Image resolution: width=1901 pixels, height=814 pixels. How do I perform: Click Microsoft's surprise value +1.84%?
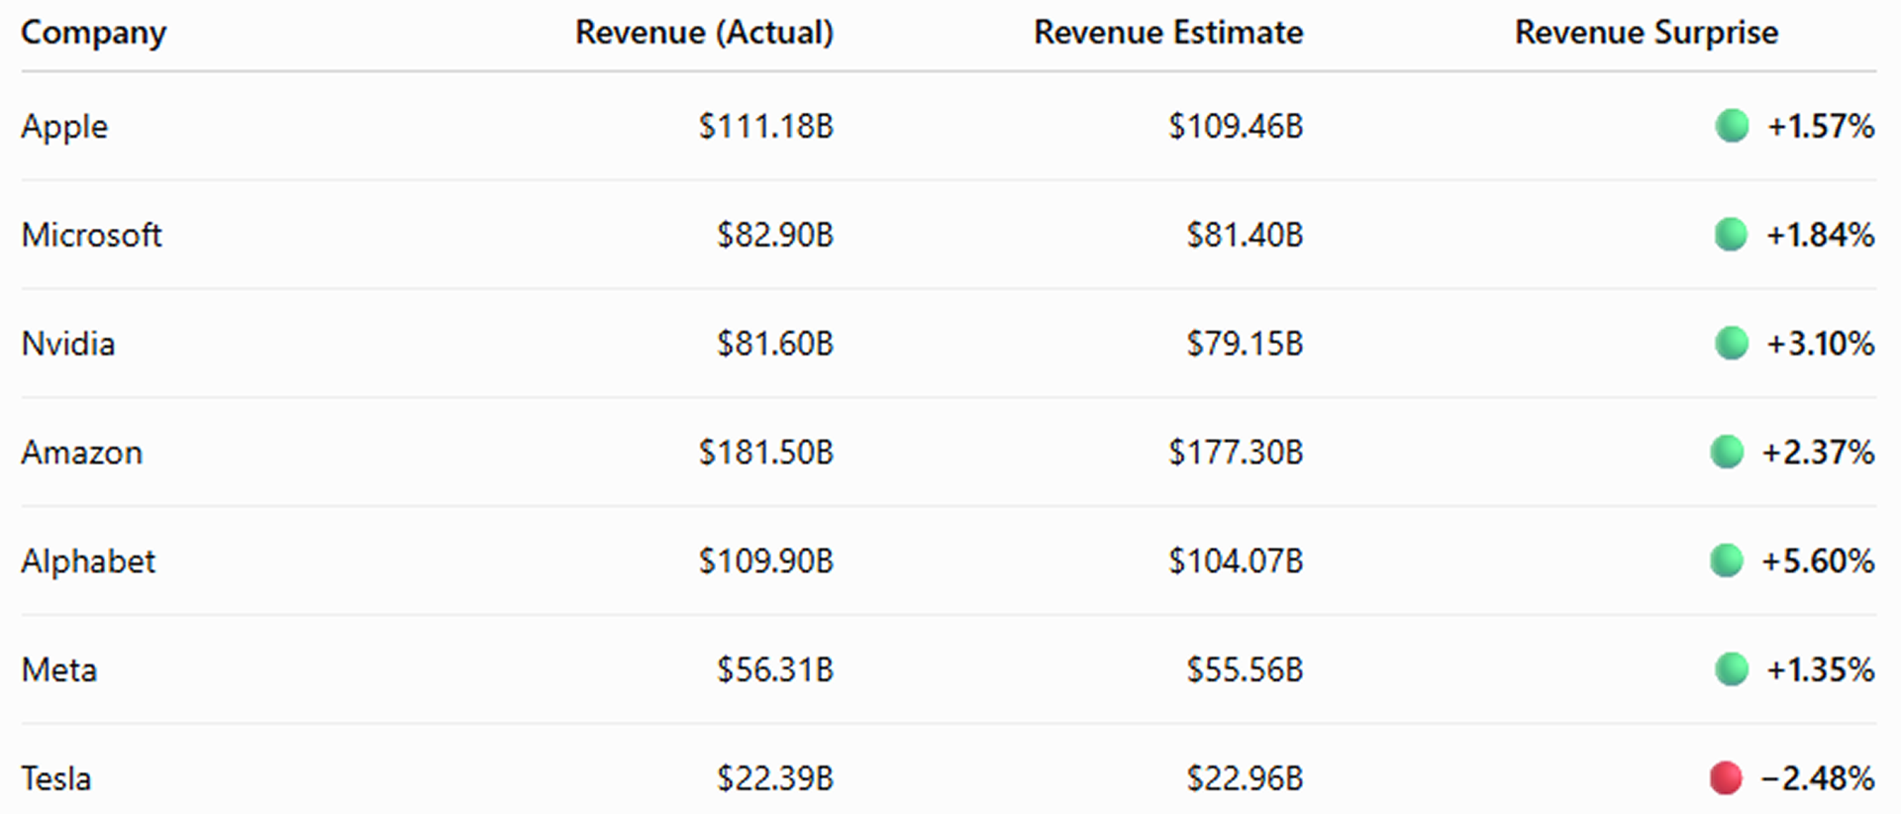coord(1821,235)
